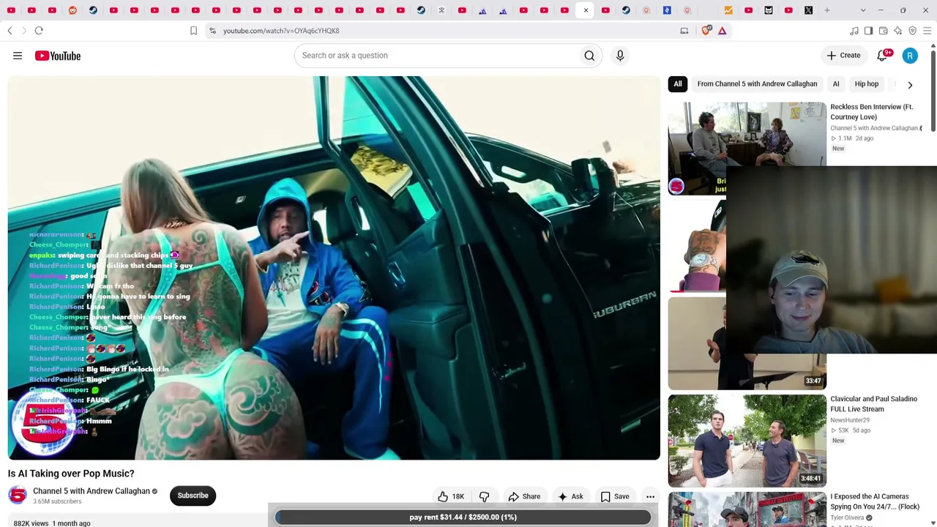This screenshot has width=937, height=527.
Task: Click the main video player
Action: [334, 268]
